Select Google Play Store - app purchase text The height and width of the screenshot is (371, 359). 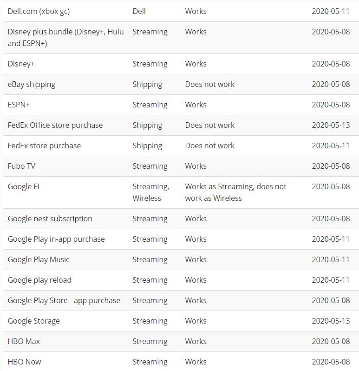pos(64,301)
